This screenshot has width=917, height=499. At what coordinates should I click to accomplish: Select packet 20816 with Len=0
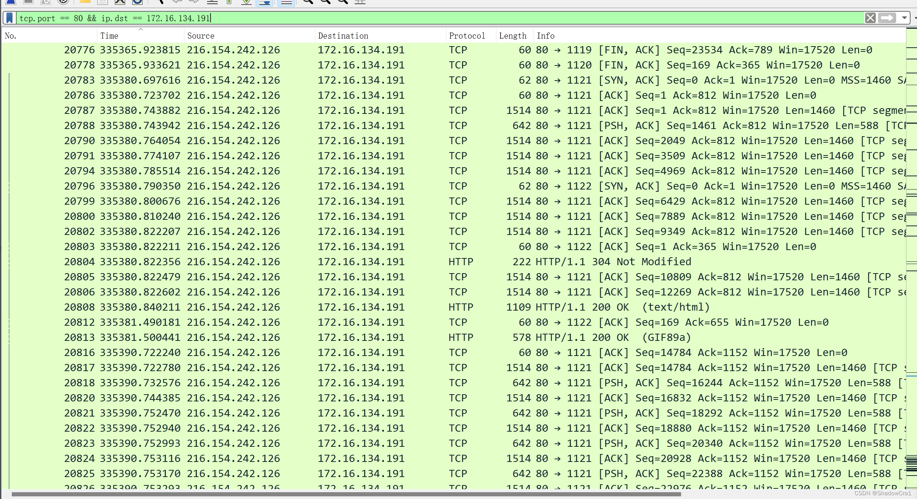[x=454, y=353]
